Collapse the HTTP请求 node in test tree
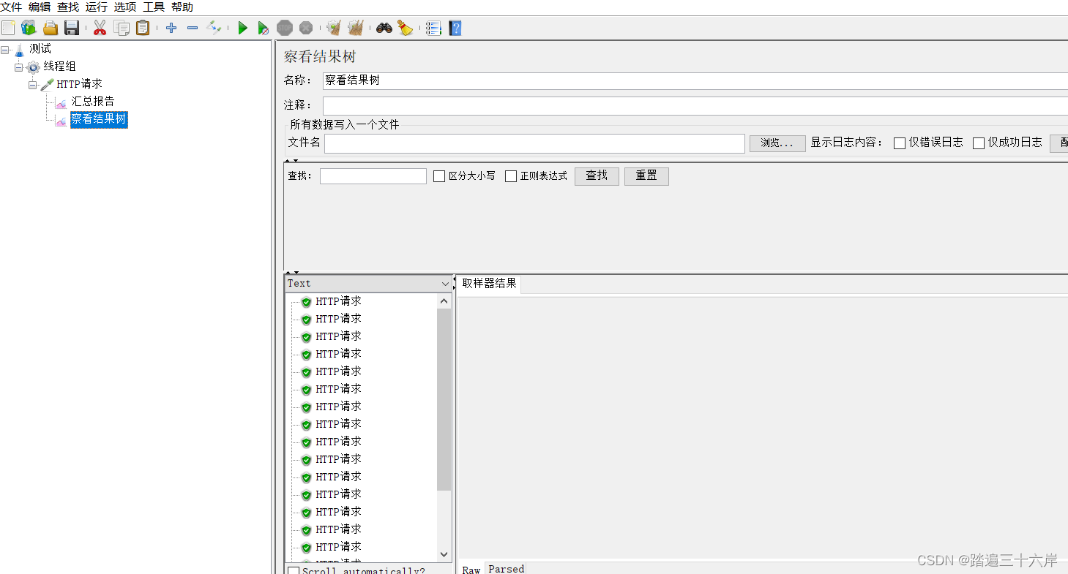Screen dimensions: 1068x574 point(33,85)
